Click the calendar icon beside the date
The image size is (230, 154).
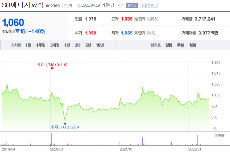[79, 6]
